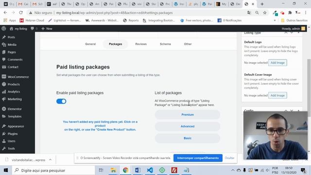Click the Marketing megaphone icon
This screenshot has height=175, width=311.
pyautogui.click(x=4, y=99)
